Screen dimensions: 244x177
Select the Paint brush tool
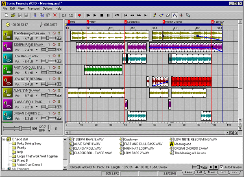coord(161,15)
